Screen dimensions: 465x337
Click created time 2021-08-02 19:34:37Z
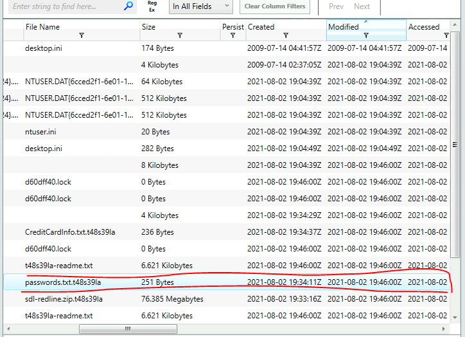[x=284, y=232]
